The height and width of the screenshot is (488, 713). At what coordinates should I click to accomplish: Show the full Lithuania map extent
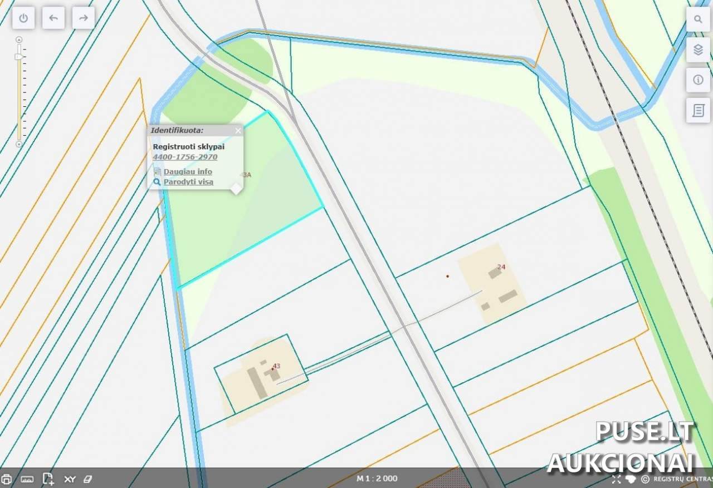coord(631,479)
